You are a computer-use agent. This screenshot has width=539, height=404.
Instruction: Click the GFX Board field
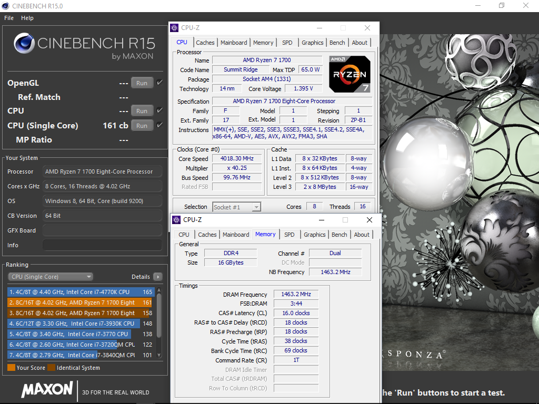(x=102, y=230)
